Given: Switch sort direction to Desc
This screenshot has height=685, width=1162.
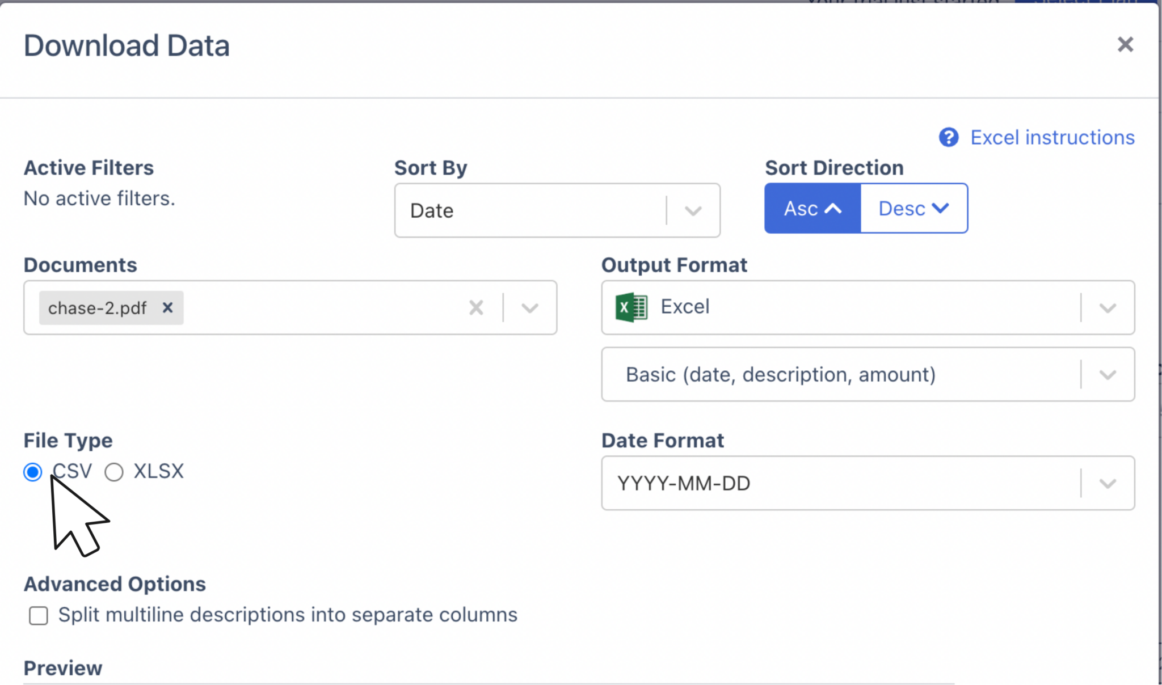Looking at the screenshot, I should pos(913,208).
